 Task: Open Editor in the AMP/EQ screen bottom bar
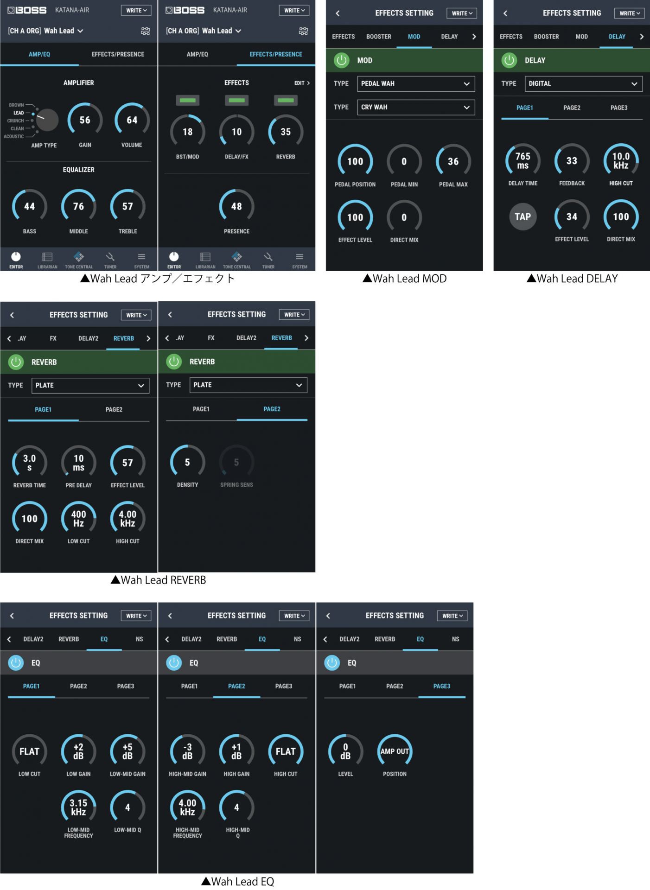[16, 260]
